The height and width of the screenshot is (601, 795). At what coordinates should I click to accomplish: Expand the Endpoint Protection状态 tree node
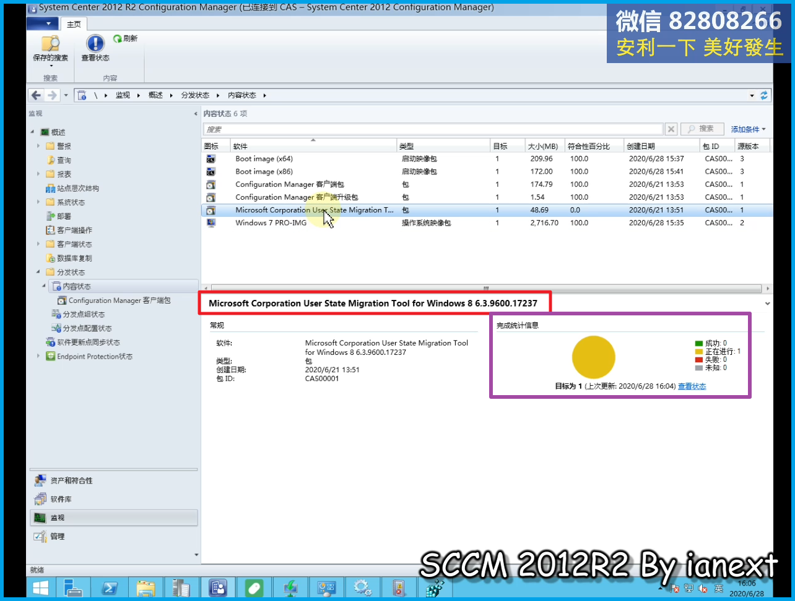coord(38,356)
